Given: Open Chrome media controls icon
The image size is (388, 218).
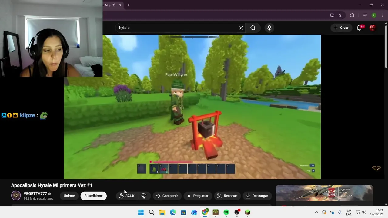Looking at the screenshot, I should [x=365, y=15].
